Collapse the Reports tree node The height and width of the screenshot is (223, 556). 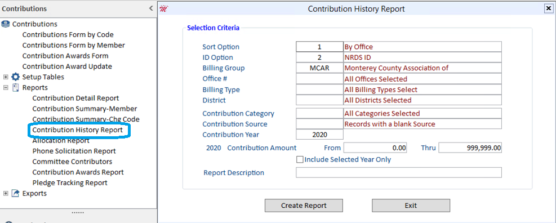(x=6, y=88)
